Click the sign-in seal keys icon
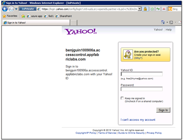 [x=128, y=54]
